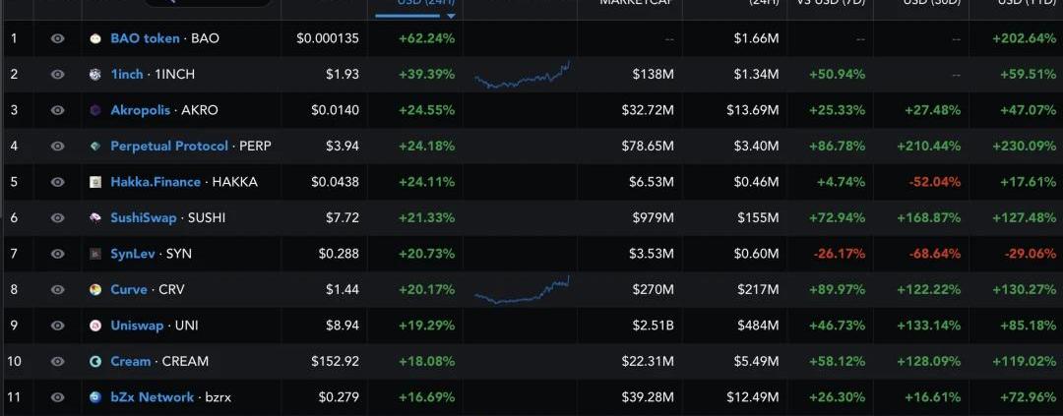This screenshot has width=1063, height=416.
Task: Open the 1inch asset page
Action: point(127,75)
